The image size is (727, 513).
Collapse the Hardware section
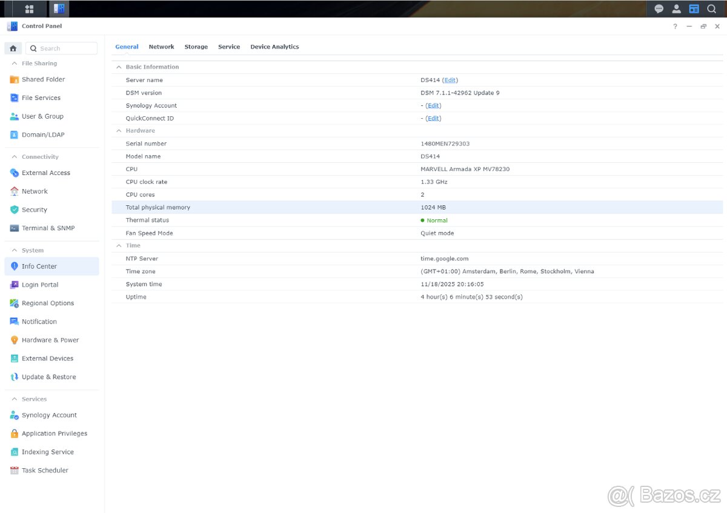pyautogui.click(x=118, y=130)
